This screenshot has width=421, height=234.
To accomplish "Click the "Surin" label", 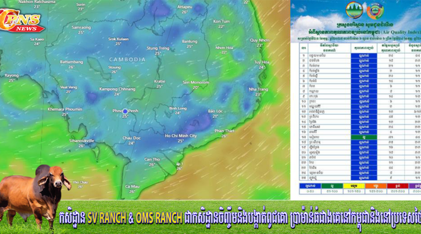I will tap(81, 5).
